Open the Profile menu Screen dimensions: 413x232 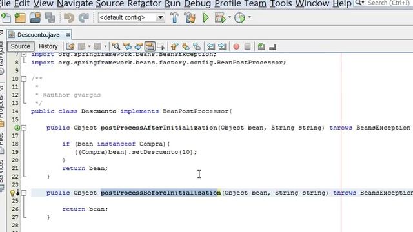[x=228, y=4]
